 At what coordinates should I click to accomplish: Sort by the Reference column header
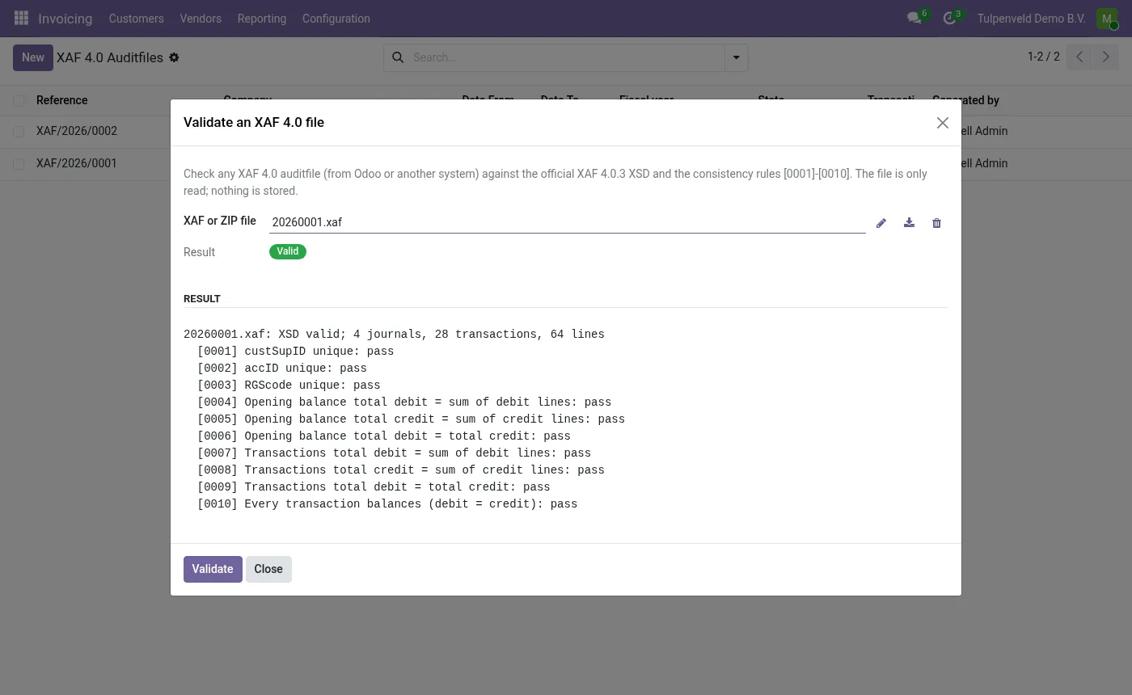(62, 100)
